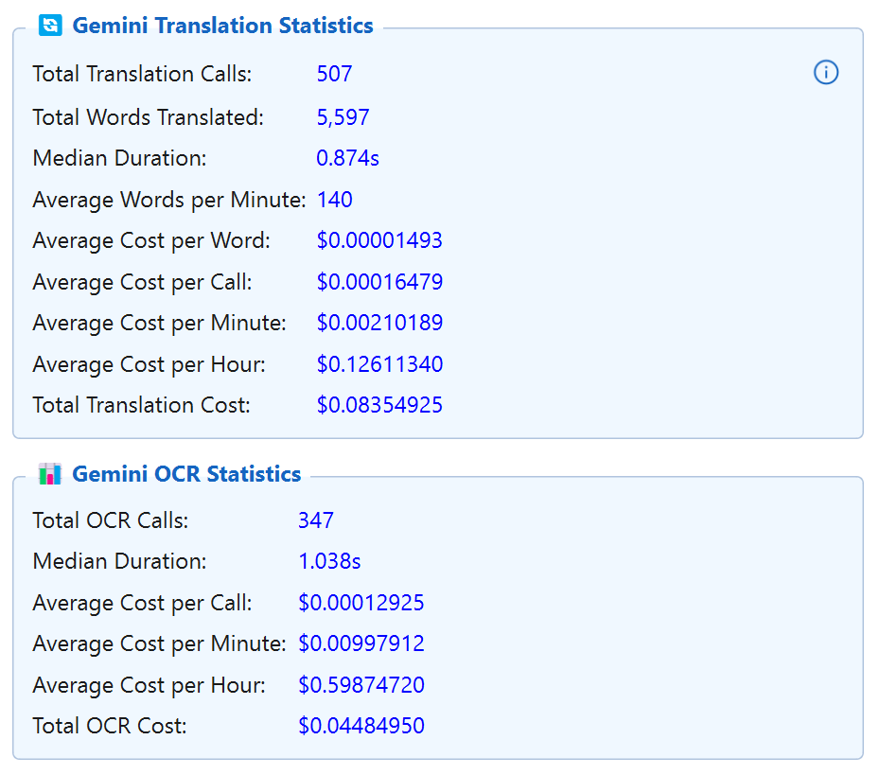Click the Average Words per Minute label

click(x=169, y=200)
